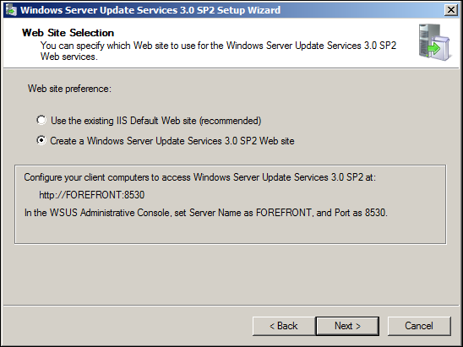The image size is (463, 347).
Task: Cancel the setup wizard
Action: click(x=419, y=326)
